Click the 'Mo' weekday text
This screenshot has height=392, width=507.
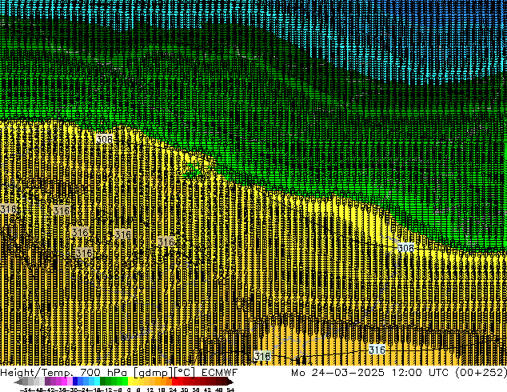(297, 373)
